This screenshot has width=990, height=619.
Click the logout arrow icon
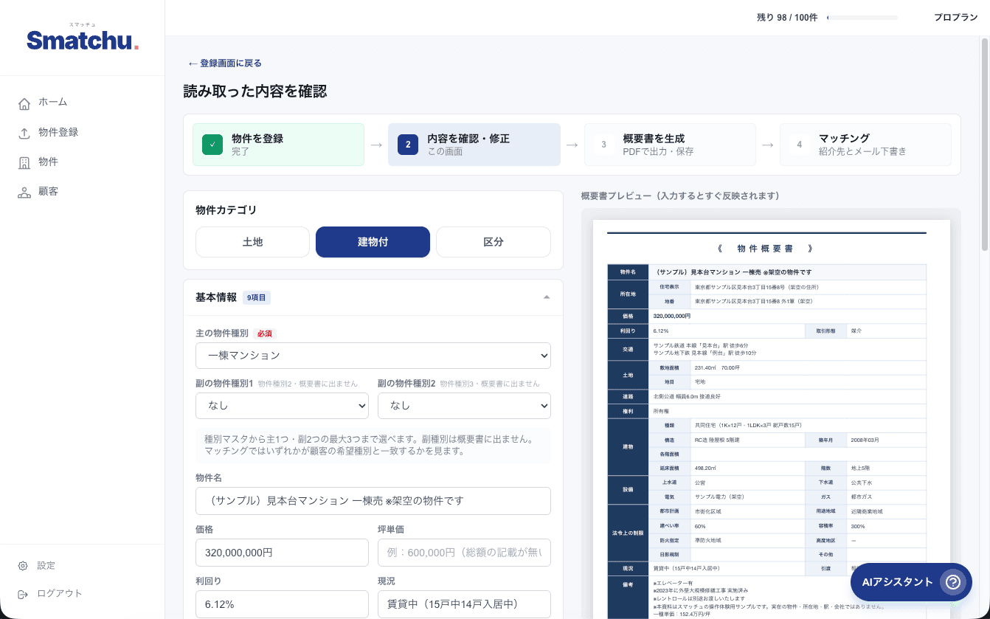point(23,594)
